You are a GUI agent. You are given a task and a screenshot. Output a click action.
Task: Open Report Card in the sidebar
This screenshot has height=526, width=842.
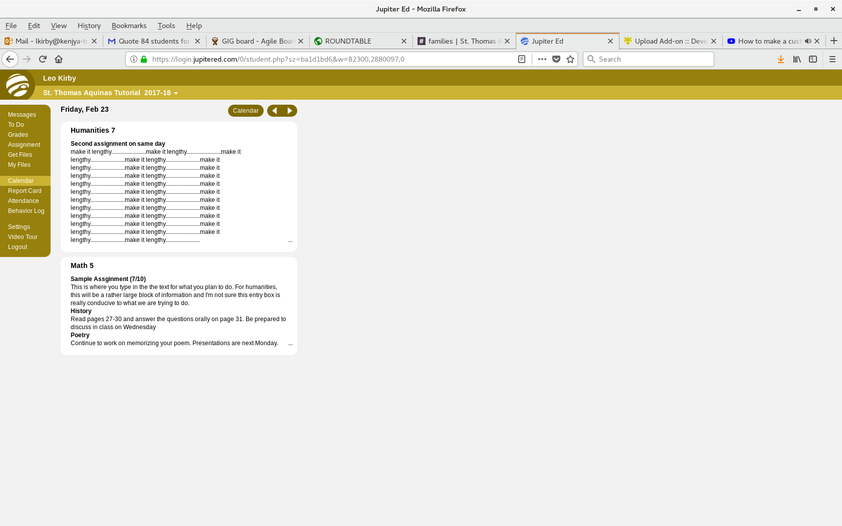[25, 191]
